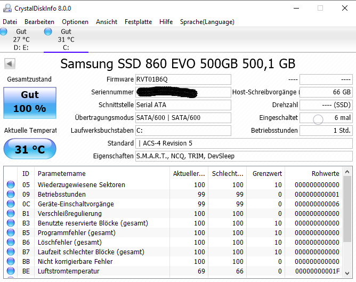Close the CrystalDiskInfo window

tap(345, 8)
